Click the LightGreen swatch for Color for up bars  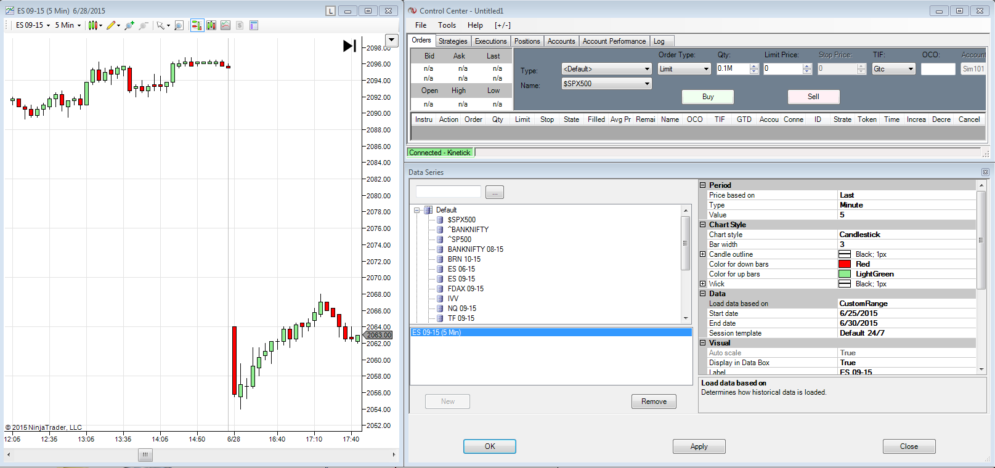click(845, 274)
